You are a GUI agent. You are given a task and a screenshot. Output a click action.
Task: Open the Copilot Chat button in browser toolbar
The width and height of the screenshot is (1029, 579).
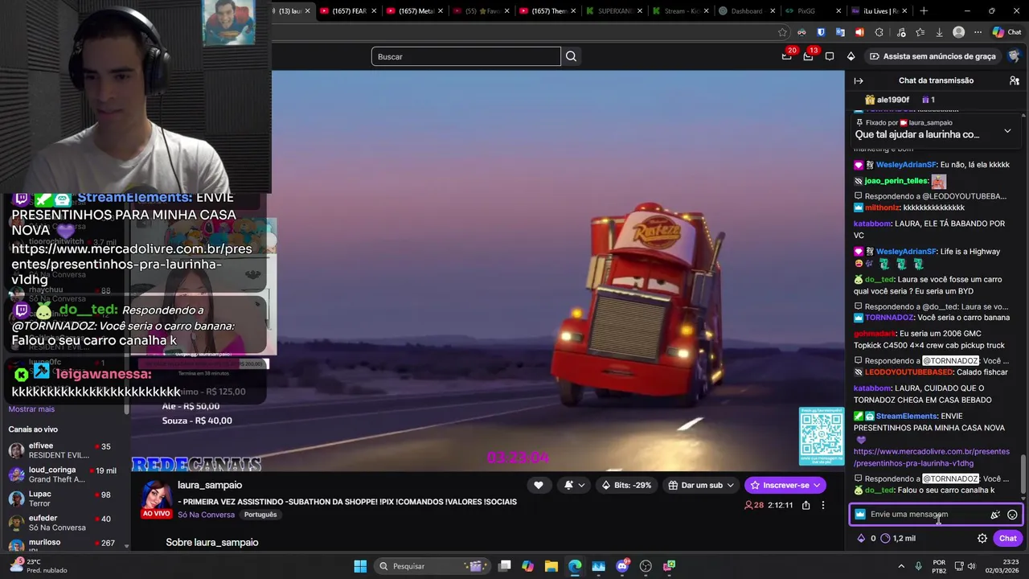click(1007, 32)
